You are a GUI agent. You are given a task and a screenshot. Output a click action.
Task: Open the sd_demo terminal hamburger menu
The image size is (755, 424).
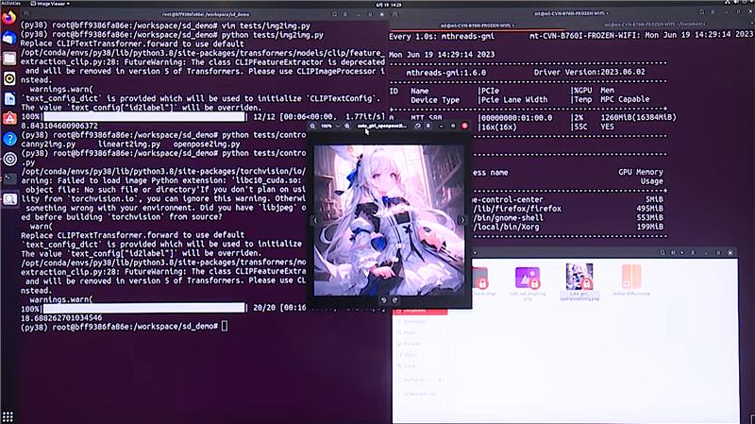click(345, 14)
